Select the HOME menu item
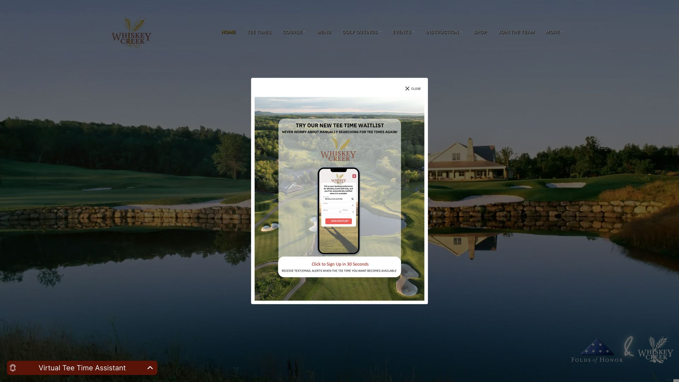679x382 pixels. 228,32
